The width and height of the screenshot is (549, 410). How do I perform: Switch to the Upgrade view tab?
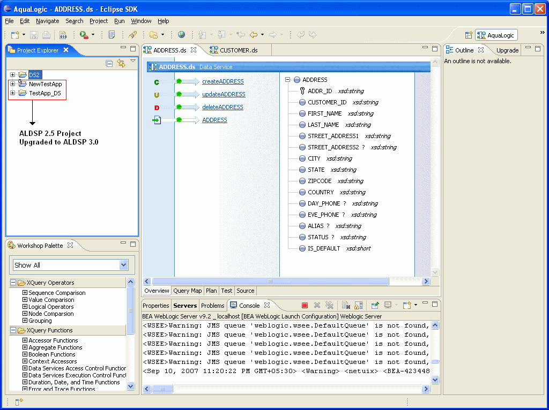tap(507, 50)
